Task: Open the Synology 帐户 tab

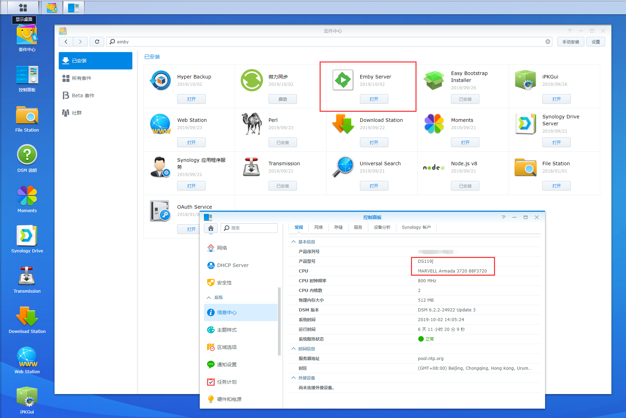Action: point(416,227)
